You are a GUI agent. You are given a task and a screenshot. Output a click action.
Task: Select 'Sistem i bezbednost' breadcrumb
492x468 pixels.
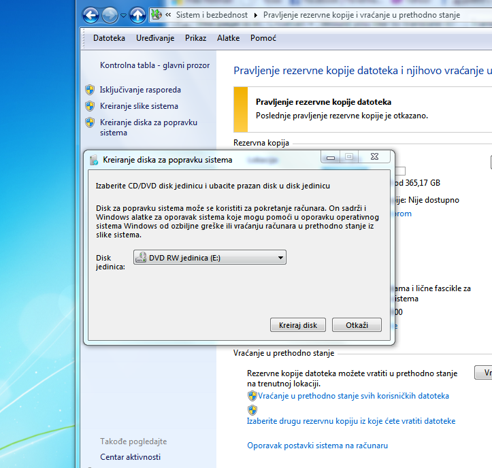tap(212, 15)
